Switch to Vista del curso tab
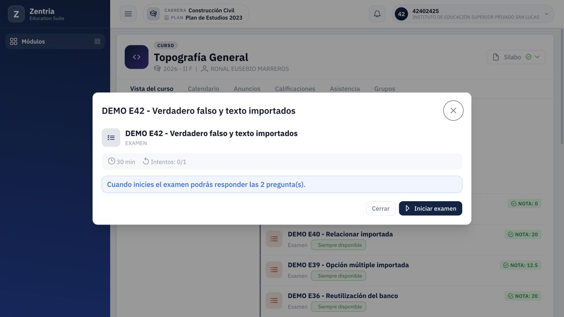Image resolution: width=564 pixels, height=317 pixels. [x=152, y=88]
